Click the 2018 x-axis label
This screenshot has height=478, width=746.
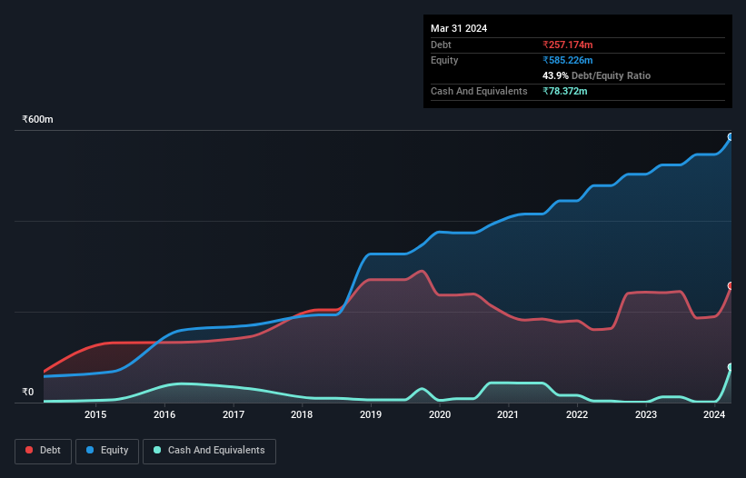point(302,414)
